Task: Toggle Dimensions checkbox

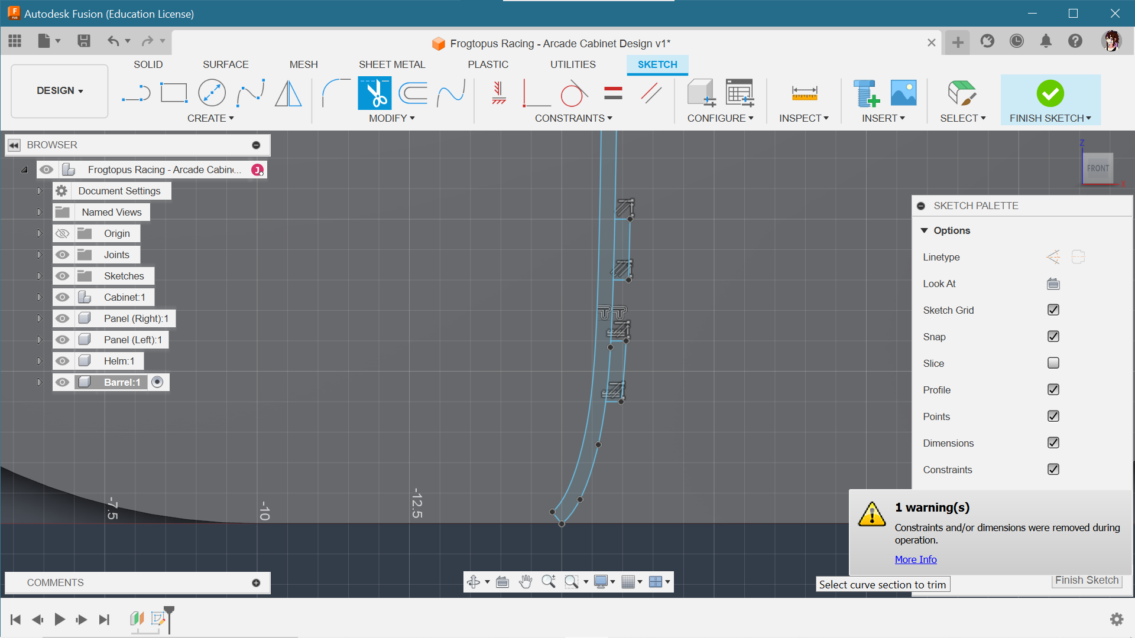Action: pos(1053,443)
